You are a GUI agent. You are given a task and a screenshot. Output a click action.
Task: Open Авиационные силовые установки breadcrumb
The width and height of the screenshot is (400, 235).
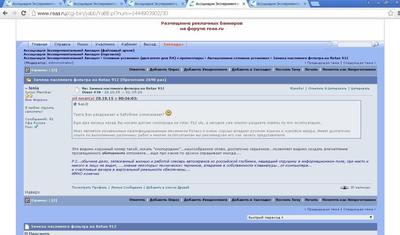(x=238, y=58)
